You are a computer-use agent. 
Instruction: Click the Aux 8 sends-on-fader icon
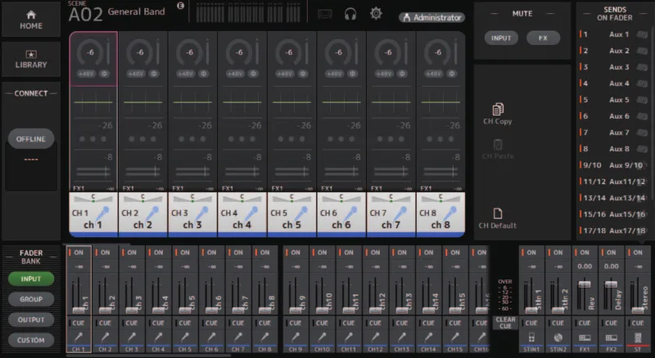(x=642, y=149)
